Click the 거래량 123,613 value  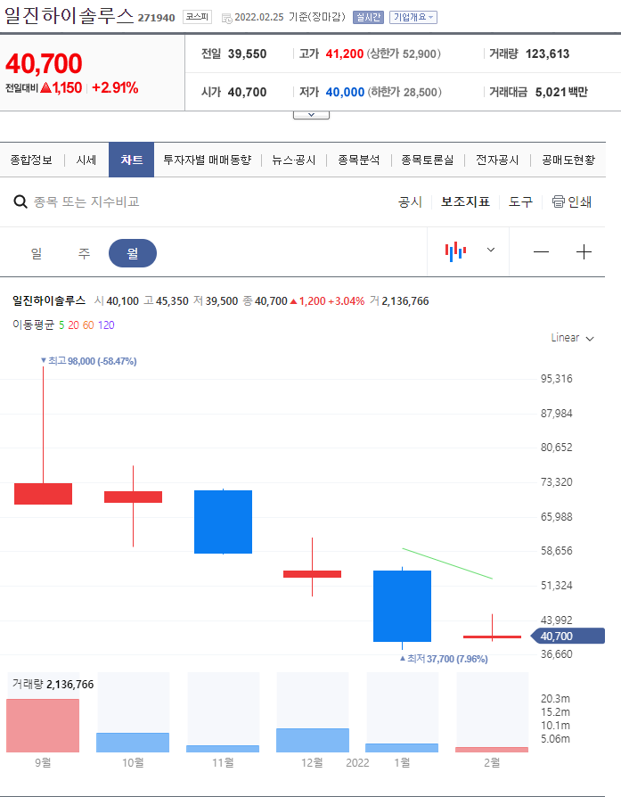click(547, 53)
